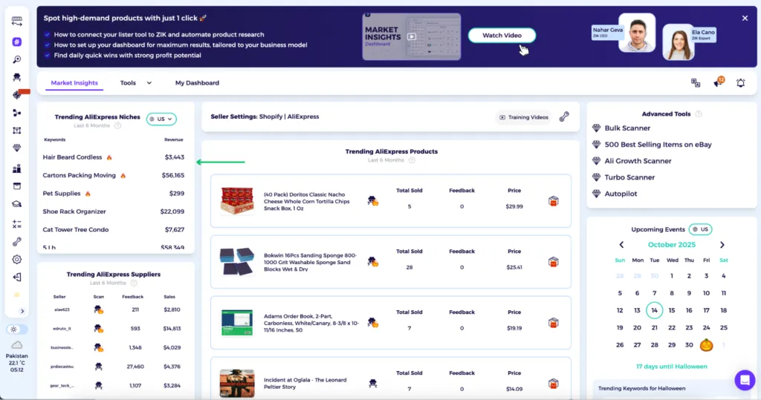Expand the sidebar with chevron arrow
Viewport: 761px width, 400px height.
[x=22, y=311]
